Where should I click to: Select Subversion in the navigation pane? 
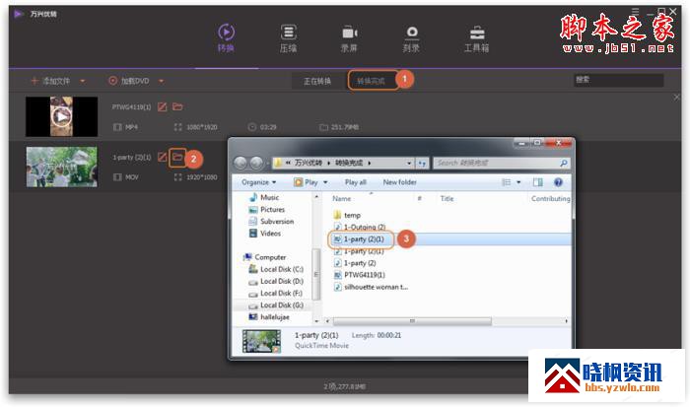(x=271, y=222)
